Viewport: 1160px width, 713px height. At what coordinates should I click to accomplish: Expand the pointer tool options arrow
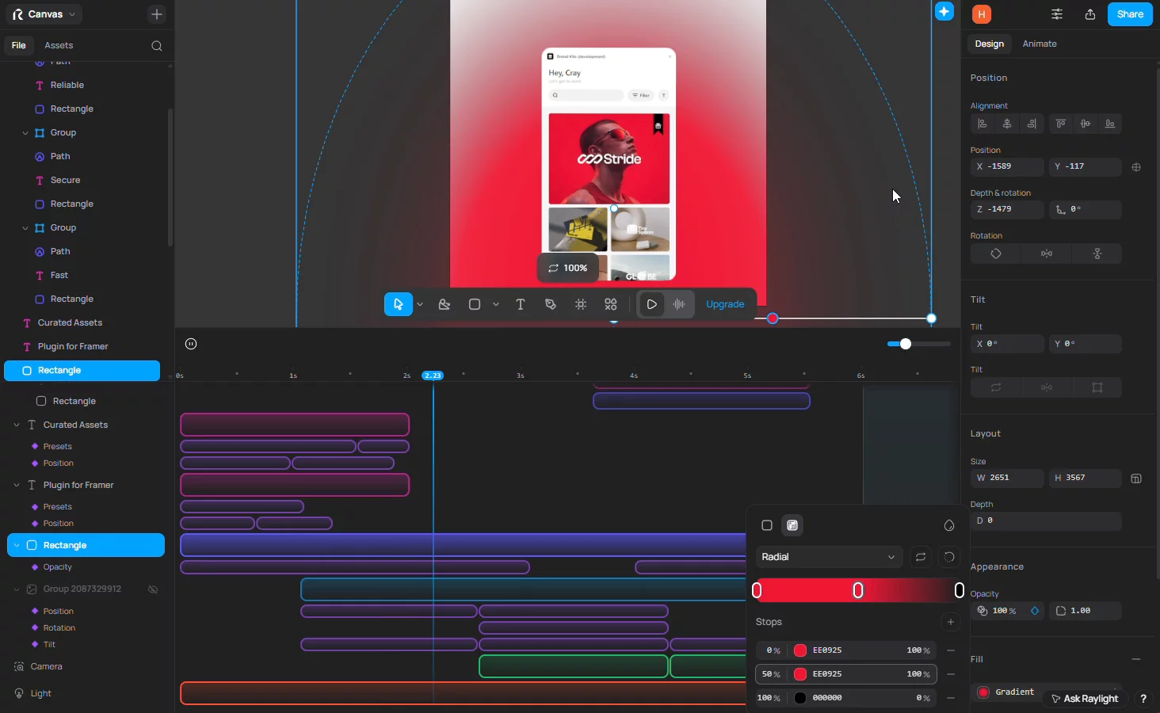(420, 304)
